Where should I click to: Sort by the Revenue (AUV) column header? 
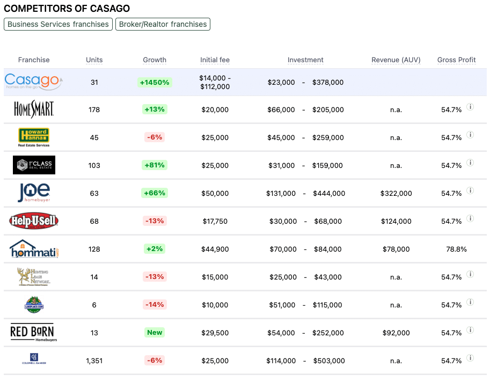coord(396,60)
